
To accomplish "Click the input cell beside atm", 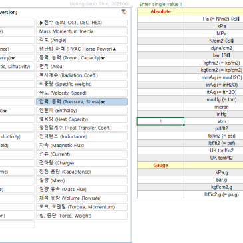I will click(x=160, y=121).
